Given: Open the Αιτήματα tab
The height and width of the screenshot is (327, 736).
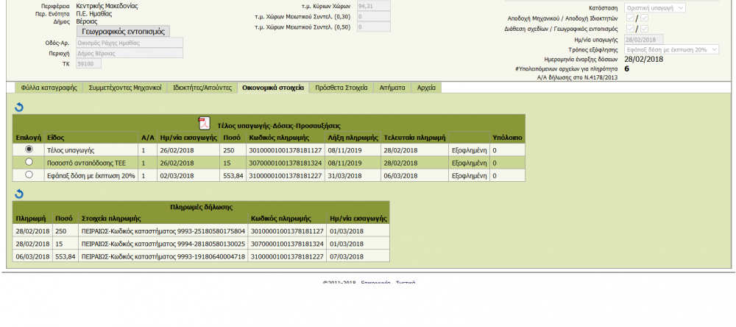Looking at the screenshot, I should coord(392,87).
